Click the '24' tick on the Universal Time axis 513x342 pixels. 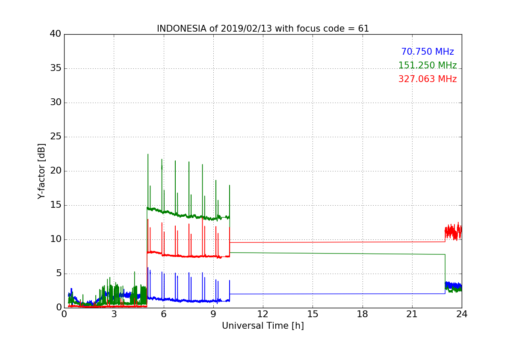click(462, 314)
